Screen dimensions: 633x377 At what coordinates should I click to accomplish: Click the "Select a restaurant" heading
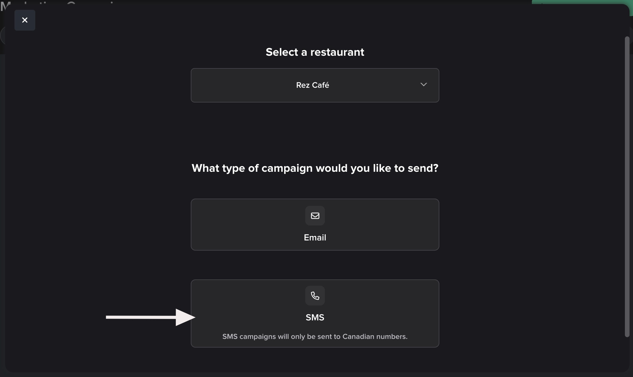click(315, 52)
